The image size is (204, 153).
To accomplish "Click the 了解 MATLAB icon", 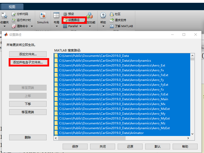I will pos(112,26).
